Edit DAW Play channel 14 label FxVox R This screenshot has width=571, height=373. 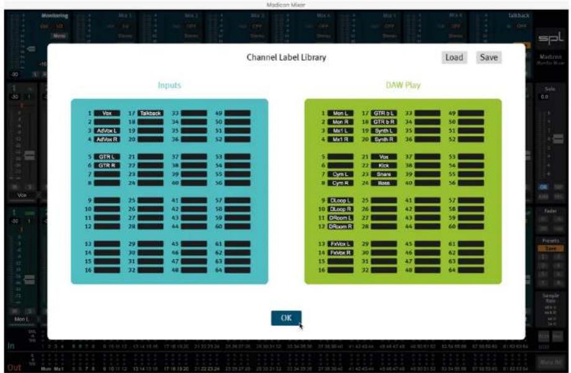tap(341, 252)
